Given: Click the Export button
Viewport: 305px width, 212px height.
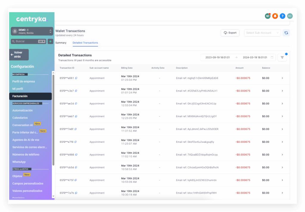Looking at the screenshot, I should [x=230, y=33].
